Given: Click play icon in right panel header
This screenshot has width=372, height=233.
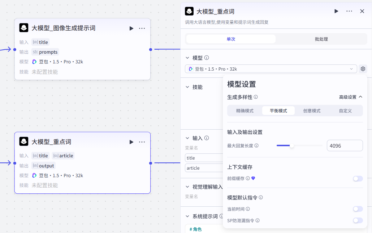Looking at the screenshot, I should [x=336, y=11].
